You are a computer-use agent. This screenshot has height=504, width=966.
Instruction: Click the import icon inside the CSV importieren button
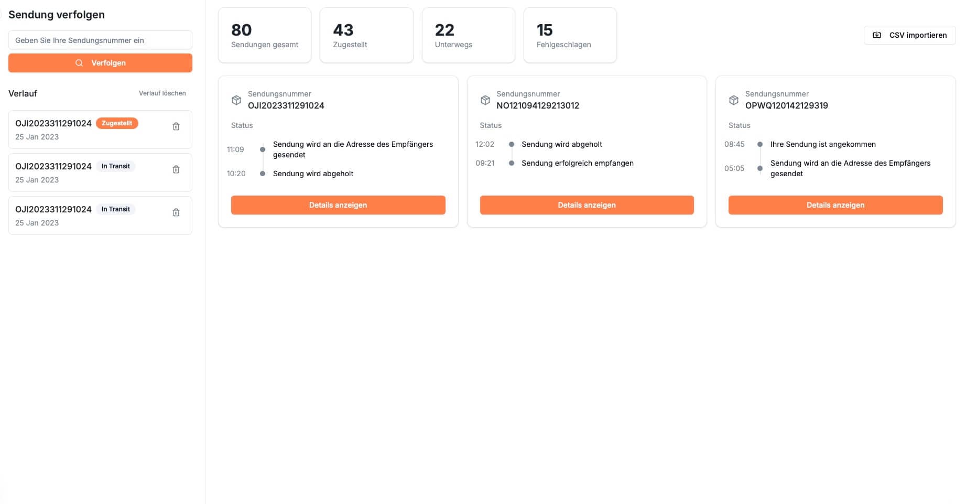tap(876, 35)
